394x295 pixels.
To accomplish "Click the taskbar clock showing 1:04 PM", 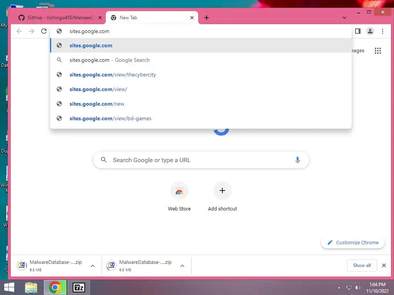I will tap(377, 287).
